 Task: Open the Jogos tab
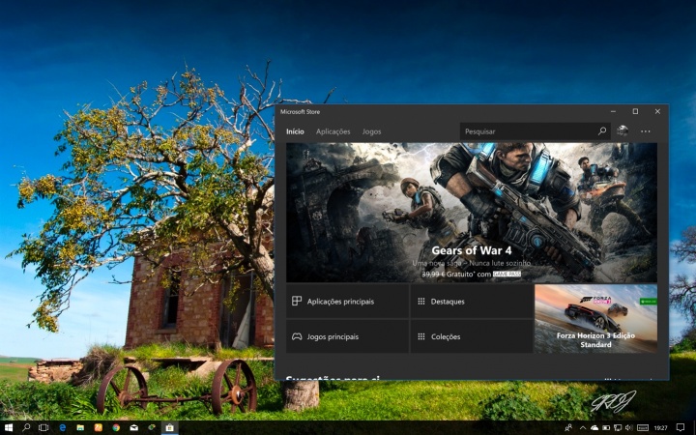click(372, 131)
